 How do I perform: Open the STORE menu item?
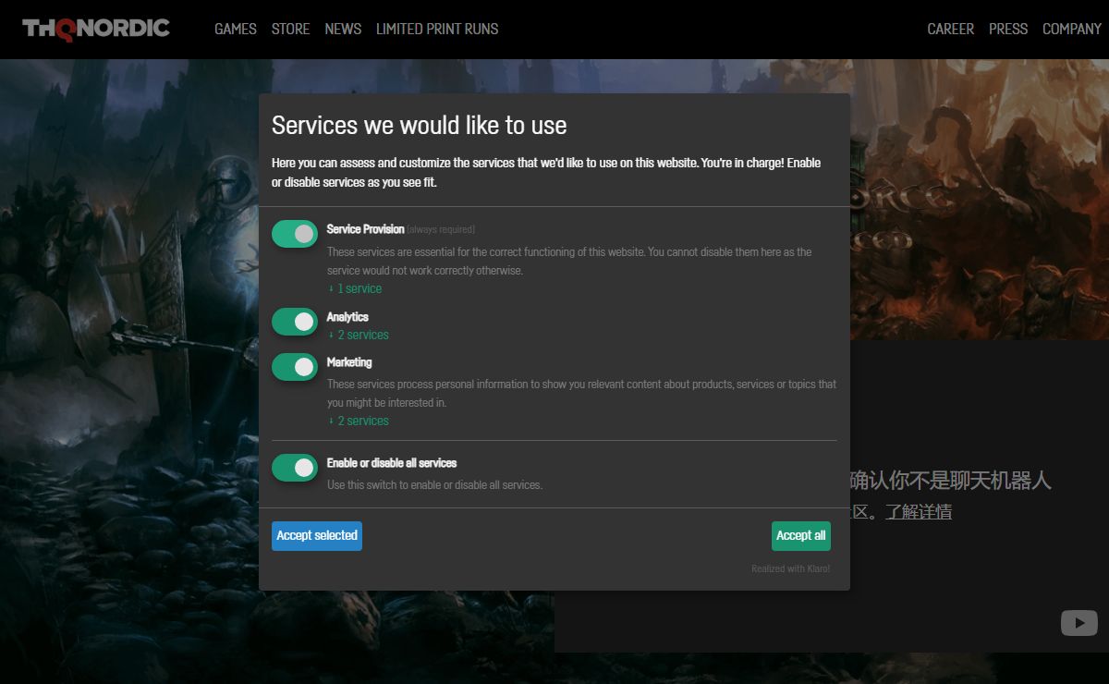[290, 29]
